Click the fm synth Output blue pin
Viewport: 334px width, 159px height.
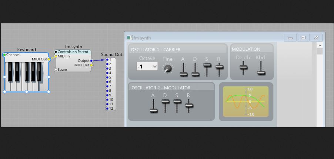pos(91,61)
